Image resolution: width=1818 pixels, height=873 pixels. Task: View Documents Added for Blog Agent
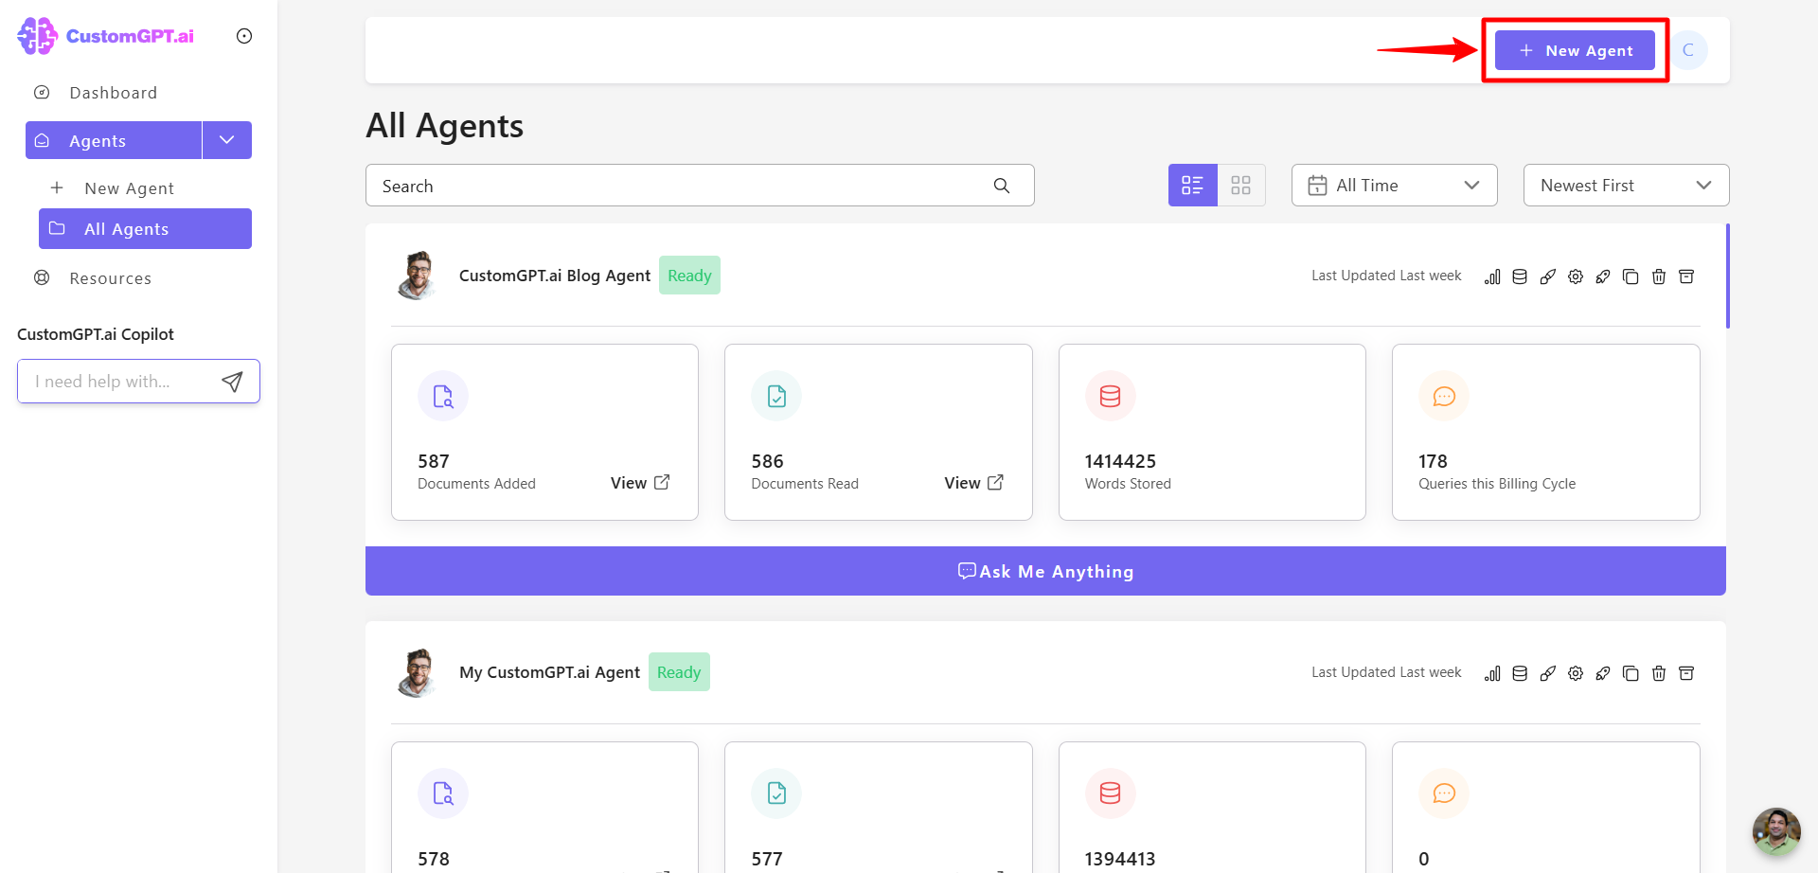click(640, 483)
